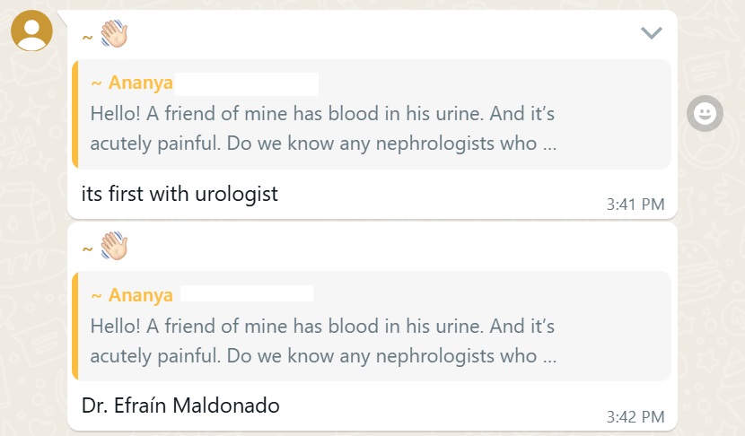Viewport: 745px width, 436px height.
Task: React with the smiley emoji button
Action: pos(706,114)
